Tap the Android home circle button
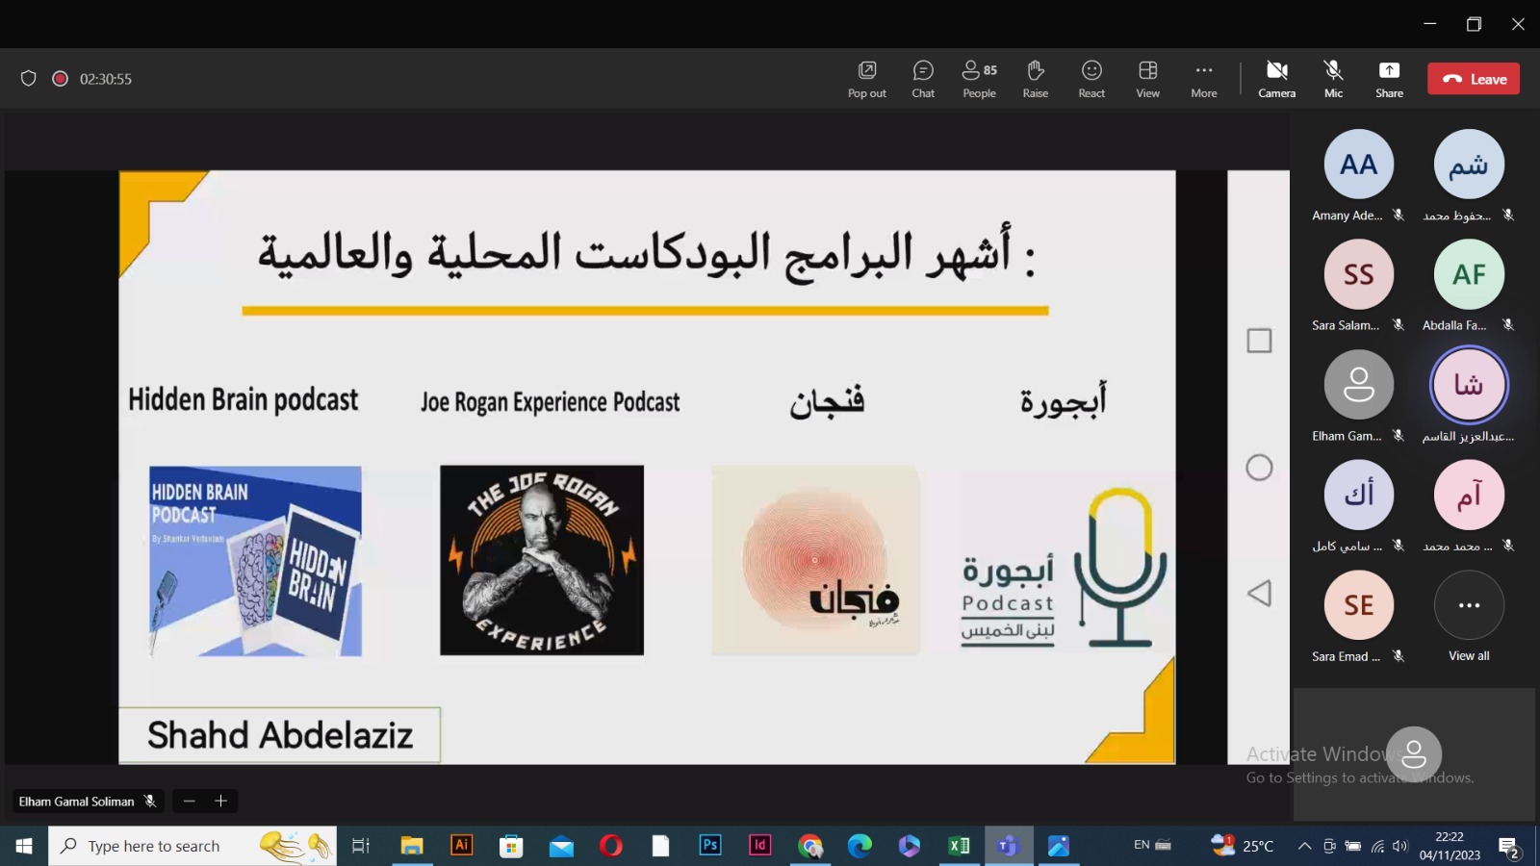 (x=1259, y=468)
